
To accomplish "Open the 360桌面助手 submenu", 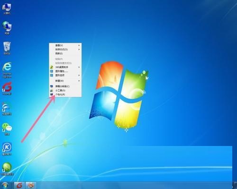I will coord(65,67).
